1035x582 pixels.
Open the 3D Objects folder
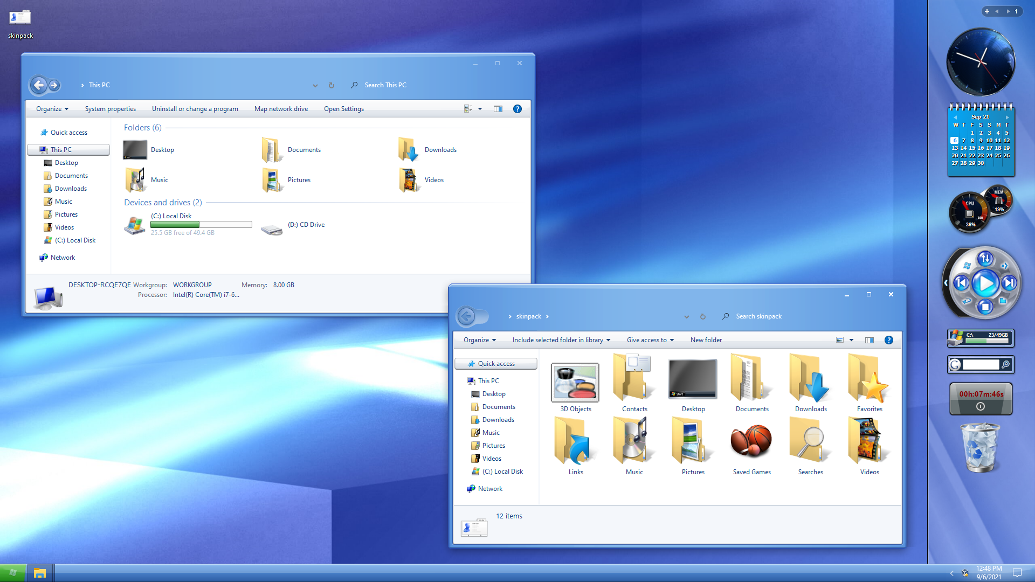point(575,387)
